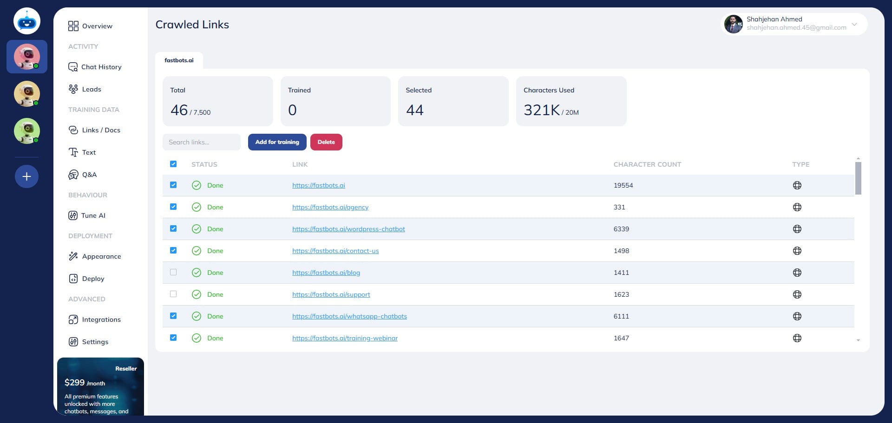Open Links / Docs in sidebar menu
This screenshot has height=423, width=892.
tap(101, 130)
